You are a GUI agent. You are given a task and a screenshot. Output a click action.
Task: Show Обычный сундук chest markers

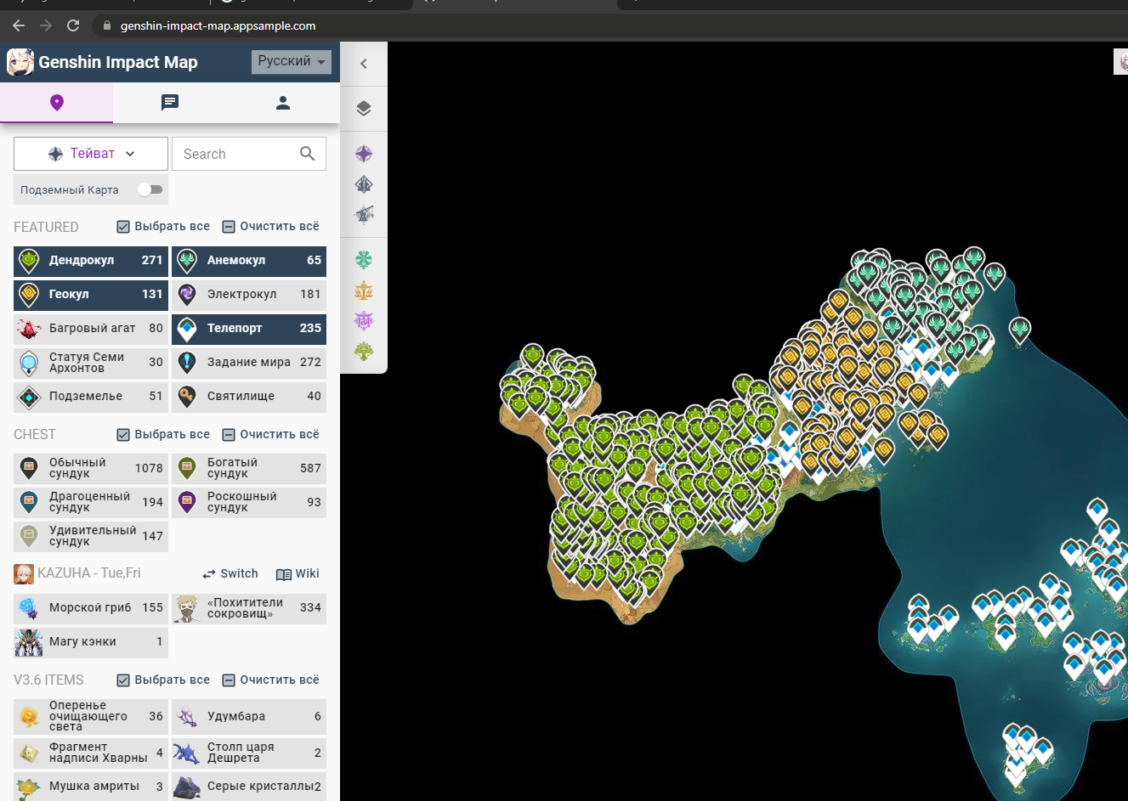(x=91, y=468)
